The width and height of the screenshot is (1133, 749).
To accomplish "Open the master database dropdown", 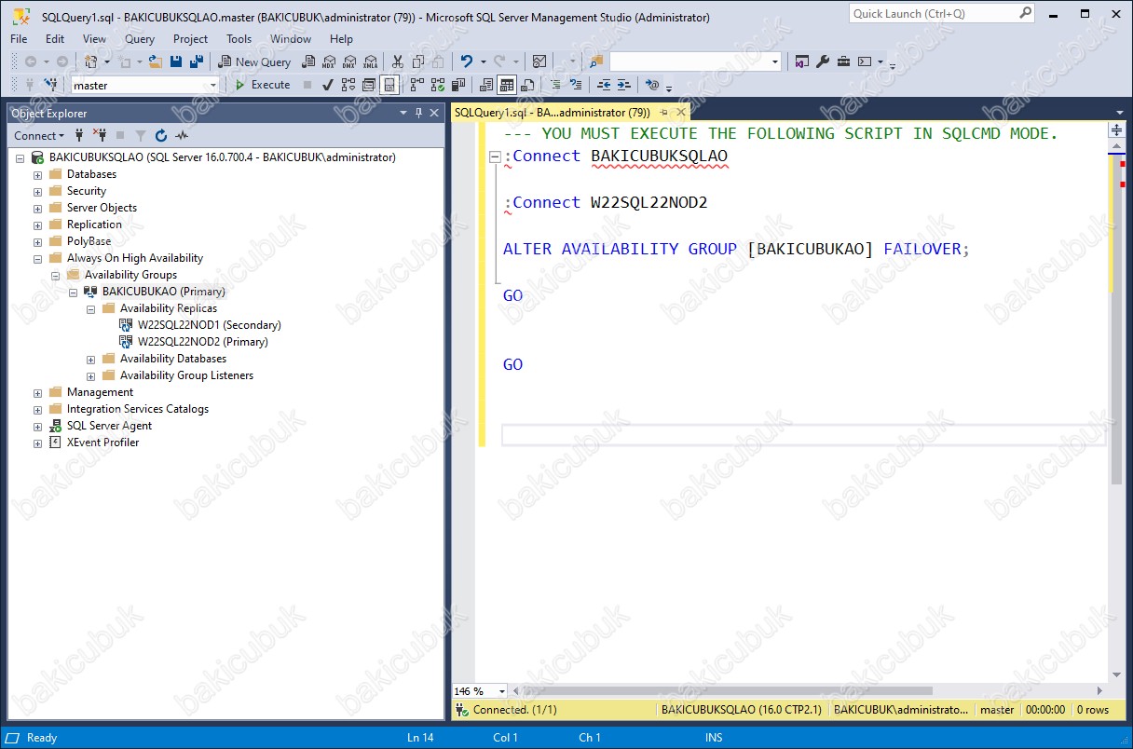I will tap(213, 85).
